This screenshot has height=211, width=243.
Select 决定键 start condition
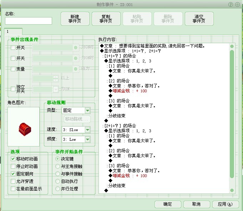[x=57, y=159]
